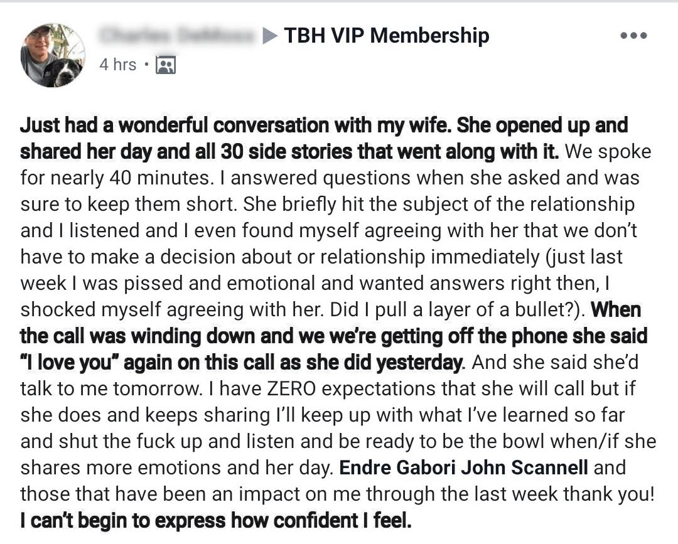Open the poster's profile picture

click(53, 55)
